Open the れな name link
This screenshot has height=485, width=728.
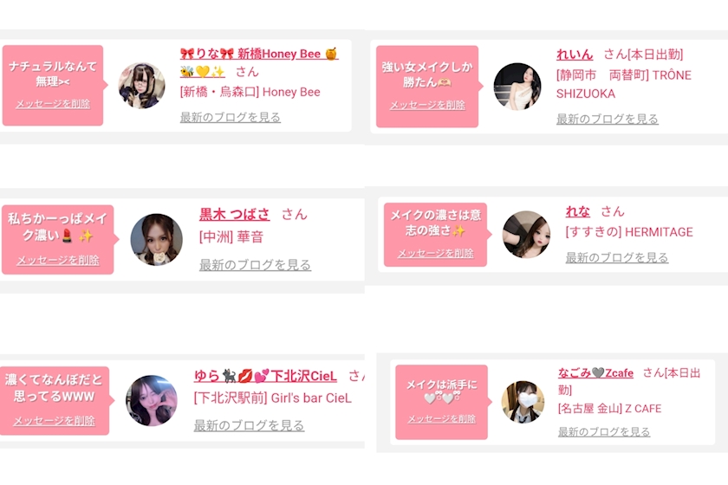point(577,211)
